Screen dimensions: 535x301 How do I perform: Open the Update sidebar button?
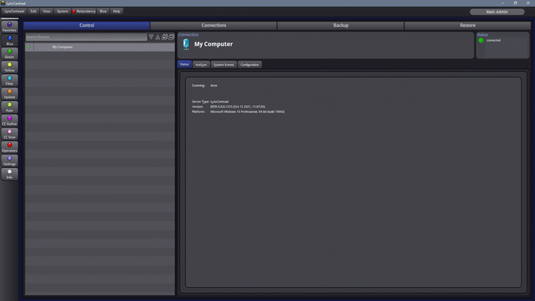pos(10,94)
